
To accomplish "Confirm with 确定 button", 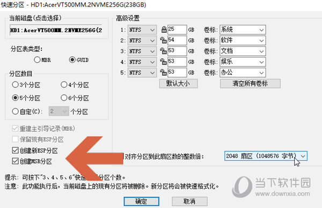I will point(141,201).
